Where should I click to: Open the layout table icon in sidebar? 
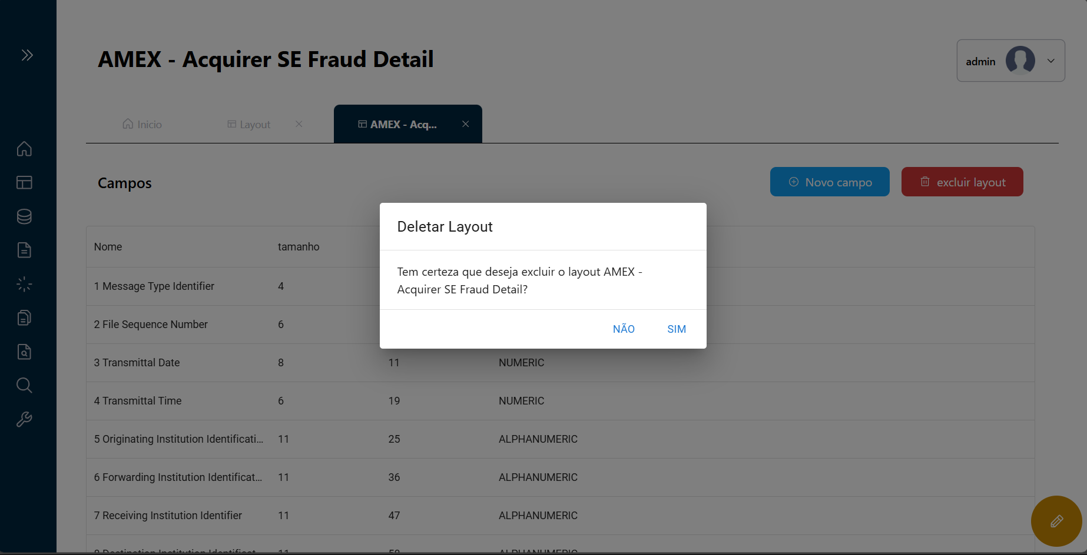(24, 182)
